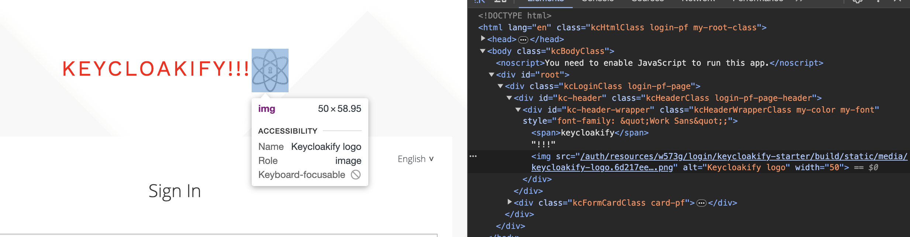Show more DevTools tabs chevron
Image resolution: width=910 pixels, height=237 pixels.
click(799, 1)
